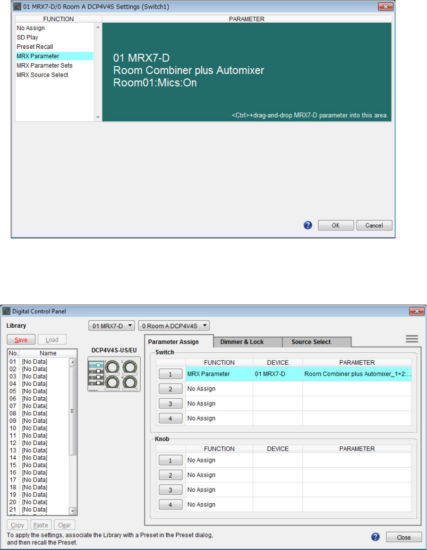
Task: Click the FUNCTION list scroll down arrow
Action: click(x=98, y=117)
